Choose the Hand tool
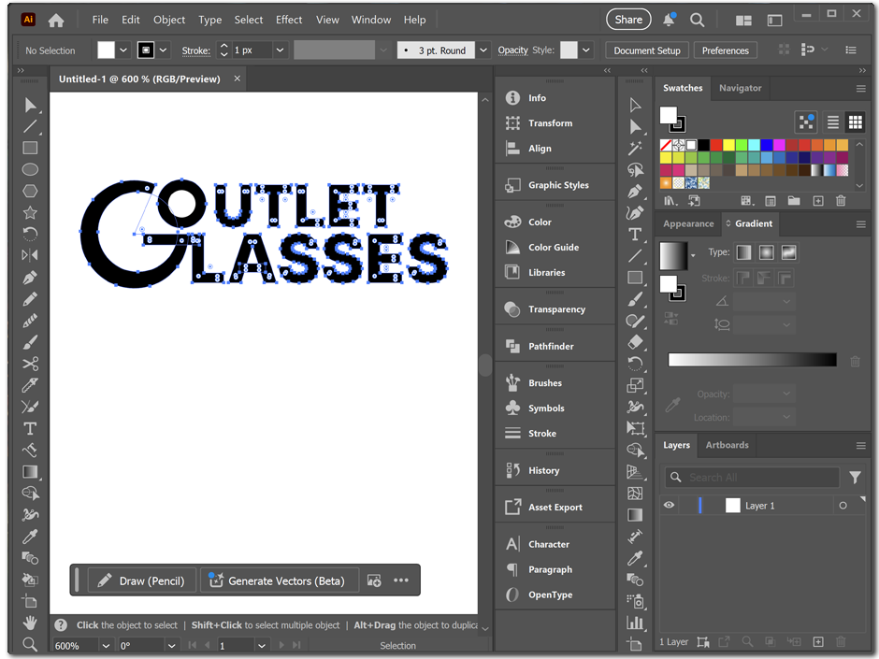This screenshot has height=659, width=879. click(x=30, y=622)
